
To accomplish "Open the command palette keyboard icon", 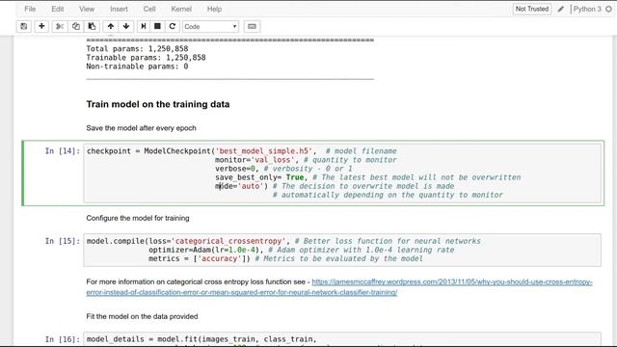I will (x=252, y=26).
